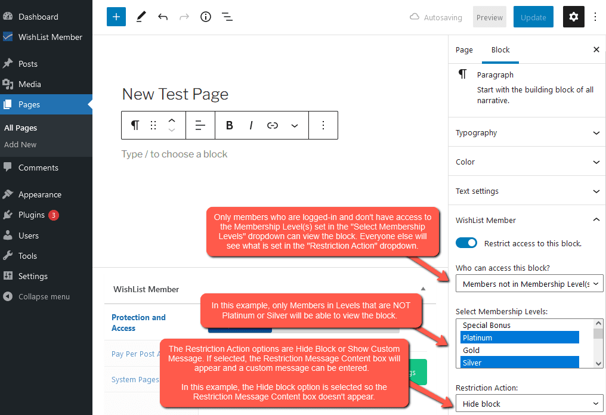Click the Preview button

coord(489,17)
